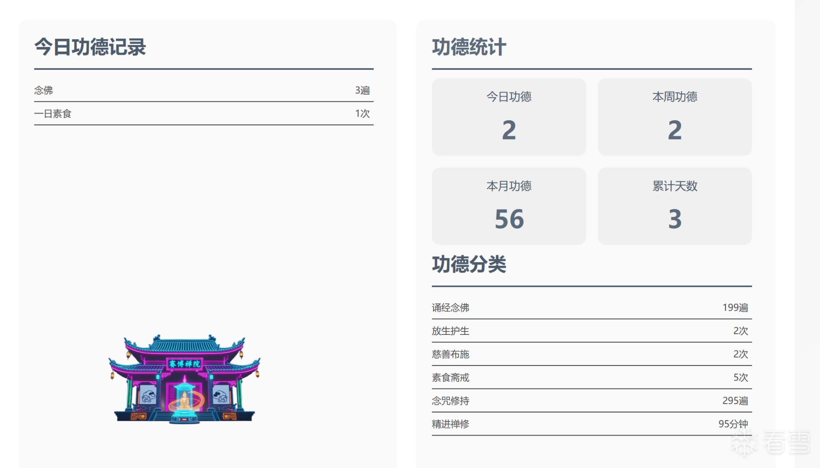Click the 今日功德记录 heading

point(90,47)
